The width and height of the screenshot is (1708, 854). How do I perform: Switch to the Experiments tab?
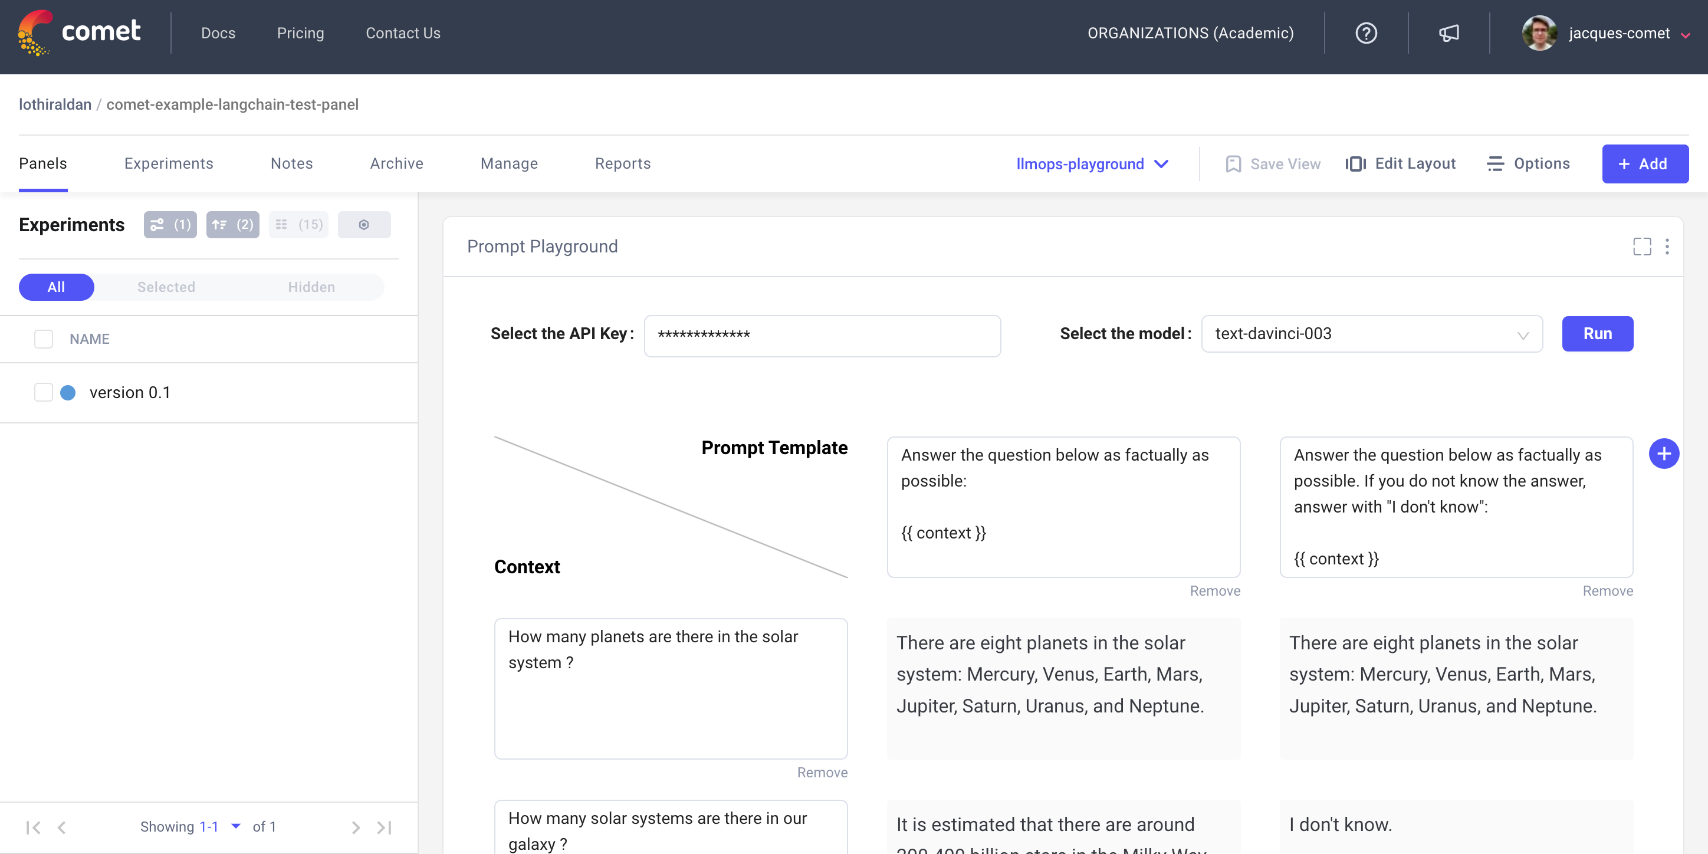pos(169,164)
